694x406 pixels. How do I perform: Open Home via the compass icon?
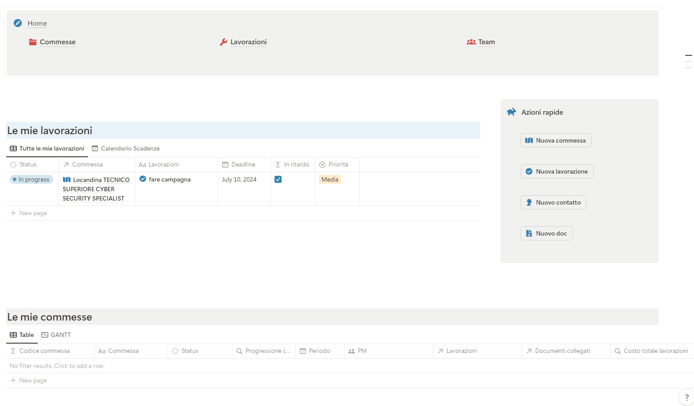[17, 23]
